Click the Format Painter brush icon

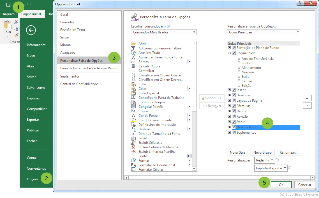[16, 35]
